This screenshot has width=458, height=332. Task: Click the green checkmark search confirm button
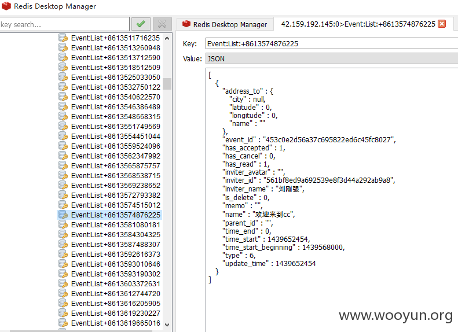click(141, 24)
